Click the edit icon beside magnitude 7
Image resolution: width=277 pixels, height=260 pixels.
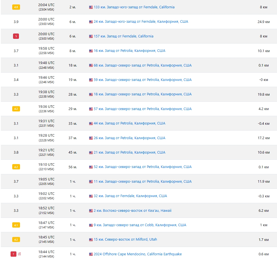point(19,254)
